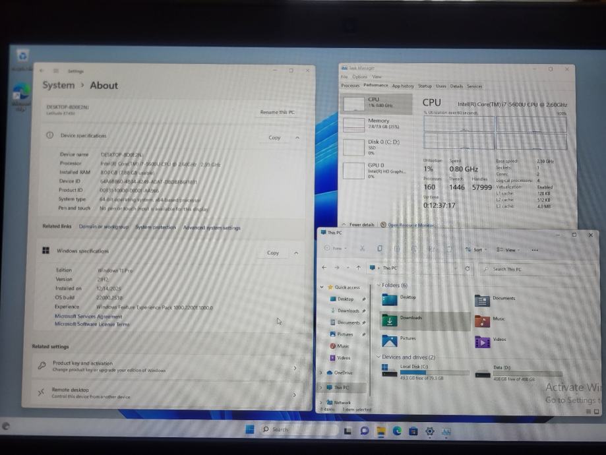Switch to Users tab in Task Manager
The image size is (606, 455).
441,86
